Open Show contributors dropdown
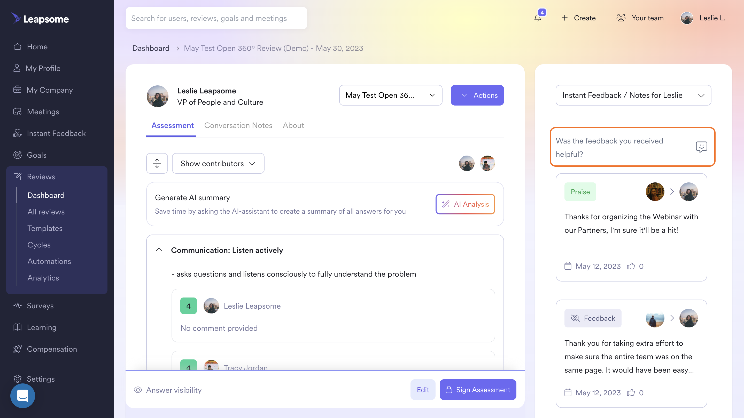Screen dimensions: 744x418 point(218,163)
